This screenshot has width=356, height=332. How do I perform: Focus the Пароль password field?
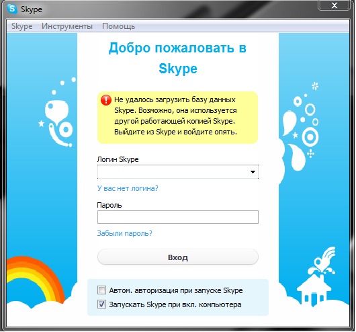pyautogui.click(x=178, y=217)
